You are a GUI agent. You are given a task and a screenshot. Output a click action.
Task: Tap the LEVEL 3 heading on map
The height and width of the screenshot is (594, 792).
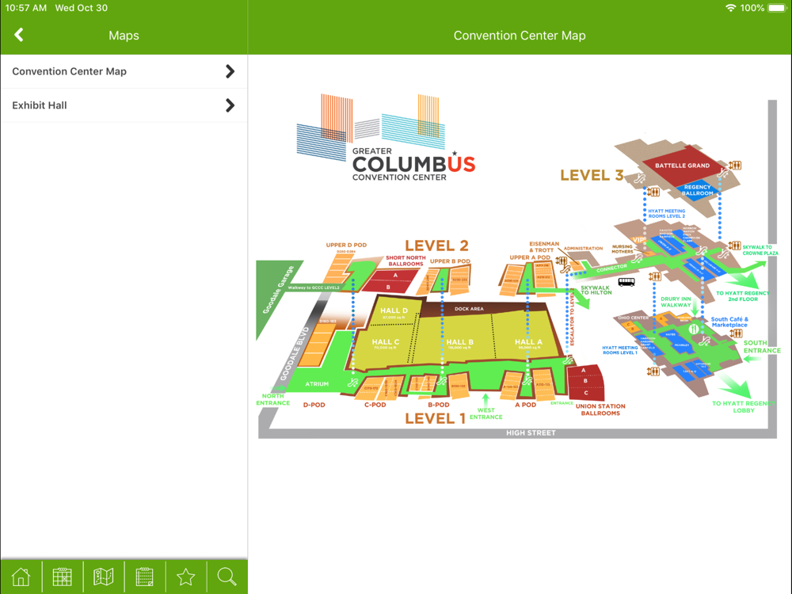pyautogui.click(x=592, y=175)
